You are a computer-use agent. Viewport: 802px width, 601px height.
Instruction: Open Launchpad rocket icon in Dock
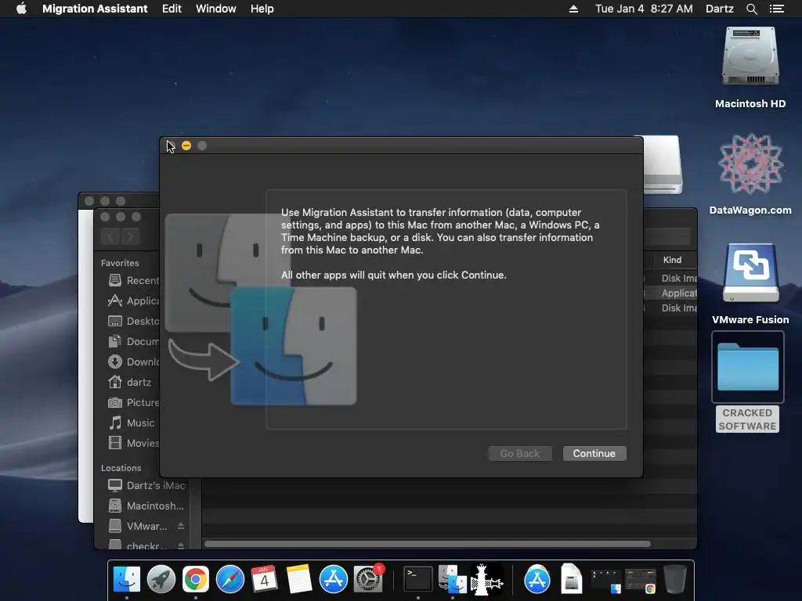(161, 580)
